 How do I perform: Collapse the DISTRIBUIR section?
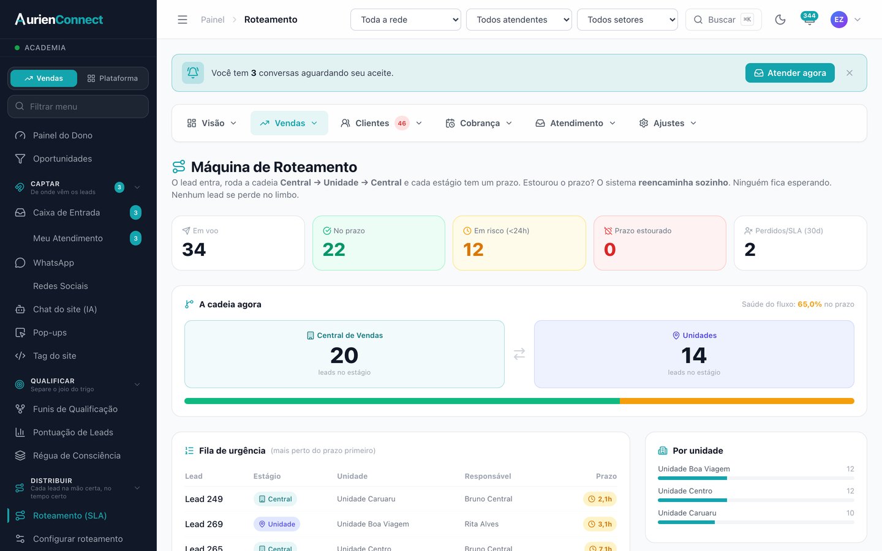pos(137,488)
